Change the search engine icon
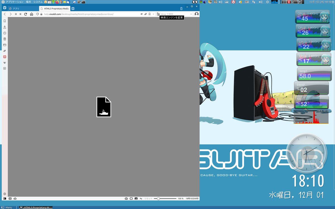The height and width of the screenshot is (209, 335). coord(159,14)
